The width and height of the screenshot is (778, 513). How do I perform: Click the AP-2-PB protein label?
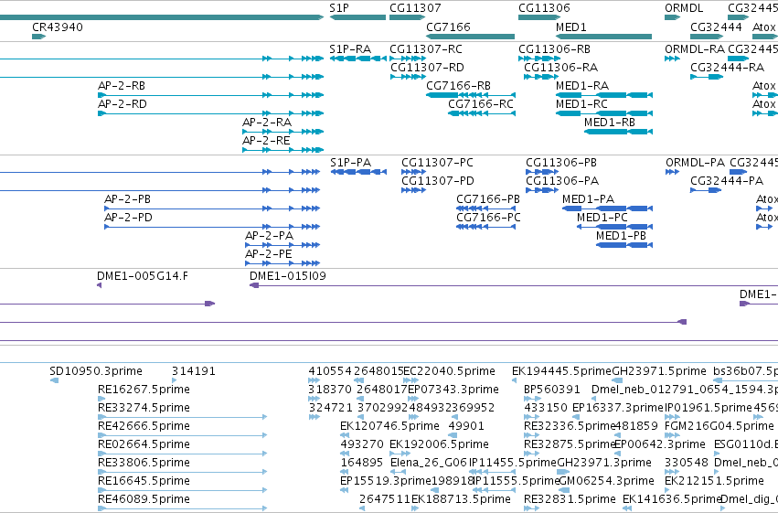127,199
